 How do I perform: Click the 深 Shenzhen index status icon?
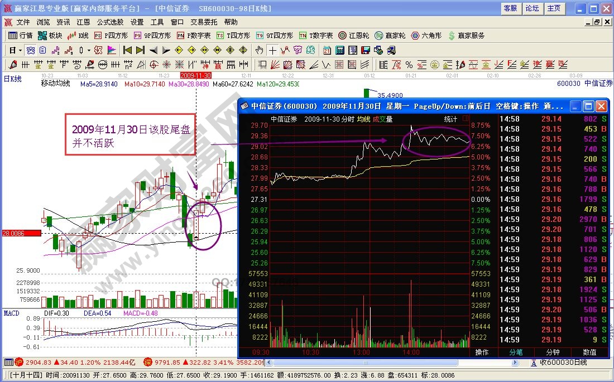[147, 362]
